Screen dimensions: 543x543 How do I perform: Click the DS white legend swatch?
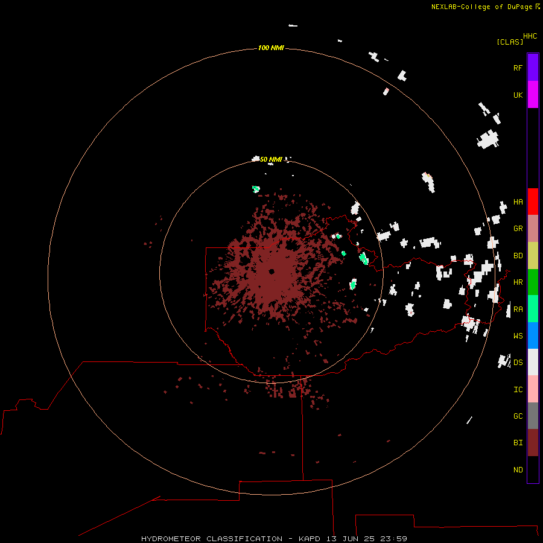coord(533,362)
